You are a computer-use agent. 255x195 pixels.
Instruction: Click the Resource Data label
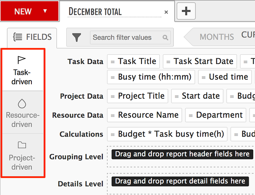point(78,115)
